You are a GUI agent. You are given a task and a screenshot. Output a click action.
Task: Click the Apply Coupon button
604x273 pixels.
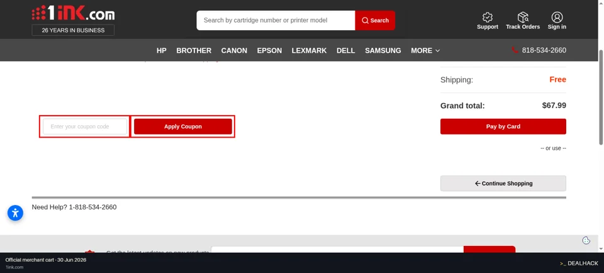click(183, 126)
